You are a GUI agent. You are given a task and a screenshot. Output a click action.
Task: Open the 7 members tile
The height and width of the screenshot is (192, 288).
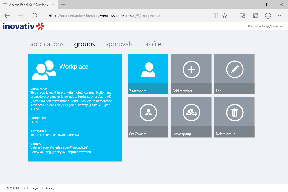148,74
